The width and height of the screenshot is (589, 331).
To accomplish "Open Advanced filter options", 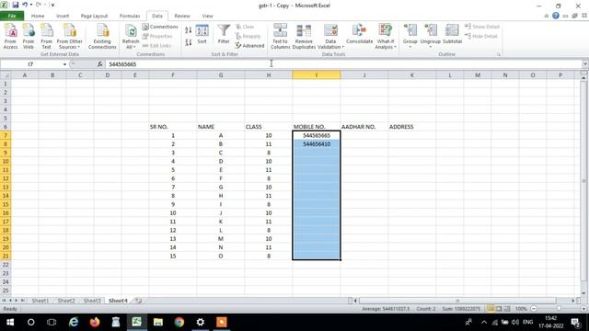I will [x=249, y=45].
